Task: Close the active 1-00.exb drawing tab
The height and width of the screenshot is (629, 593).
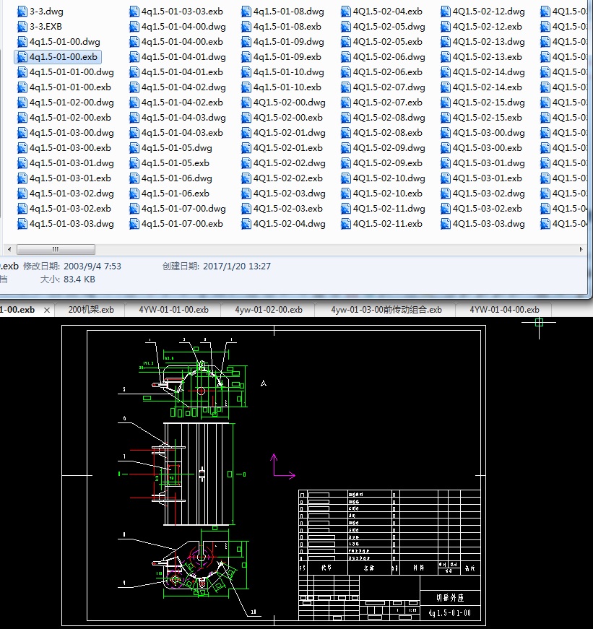Action: click(47, 310)
